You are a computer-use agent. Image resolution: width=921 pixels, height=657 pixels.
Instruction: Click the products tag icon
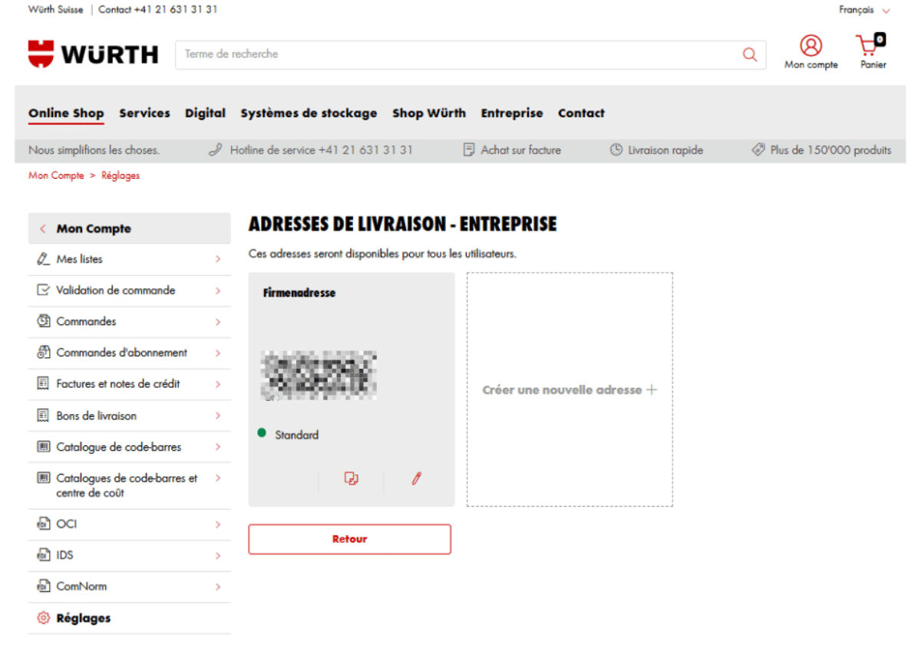click(x=758, y=150)
